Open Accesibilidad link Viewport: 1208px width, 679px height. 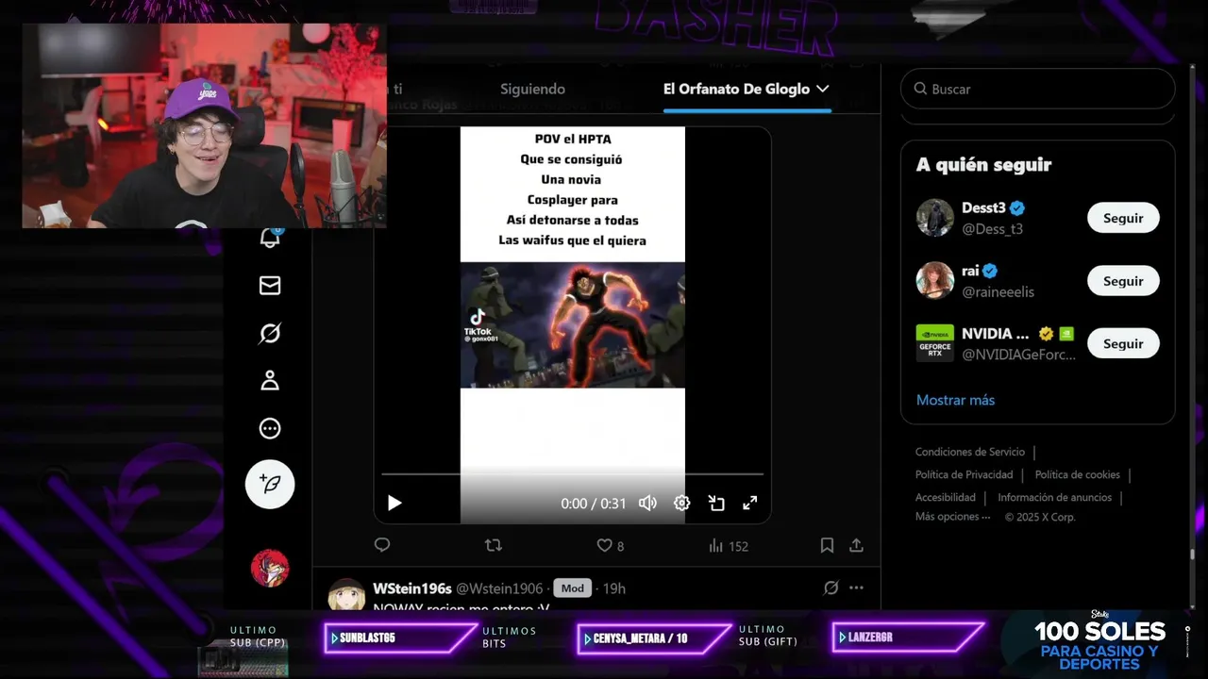coord(945,497)
